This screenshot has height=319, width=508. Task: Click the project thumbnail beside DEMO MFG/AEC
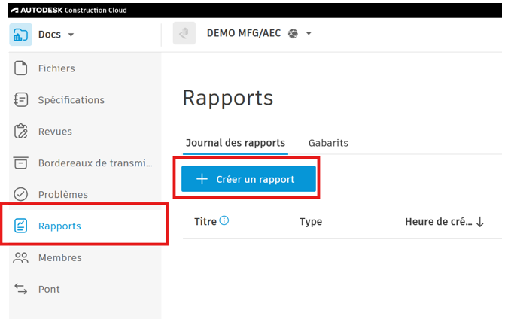184,34
